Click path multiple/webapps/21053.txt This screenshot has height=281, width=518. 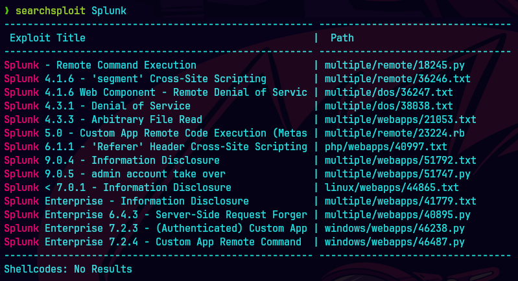pyautogui.click(x=401, y=119)
